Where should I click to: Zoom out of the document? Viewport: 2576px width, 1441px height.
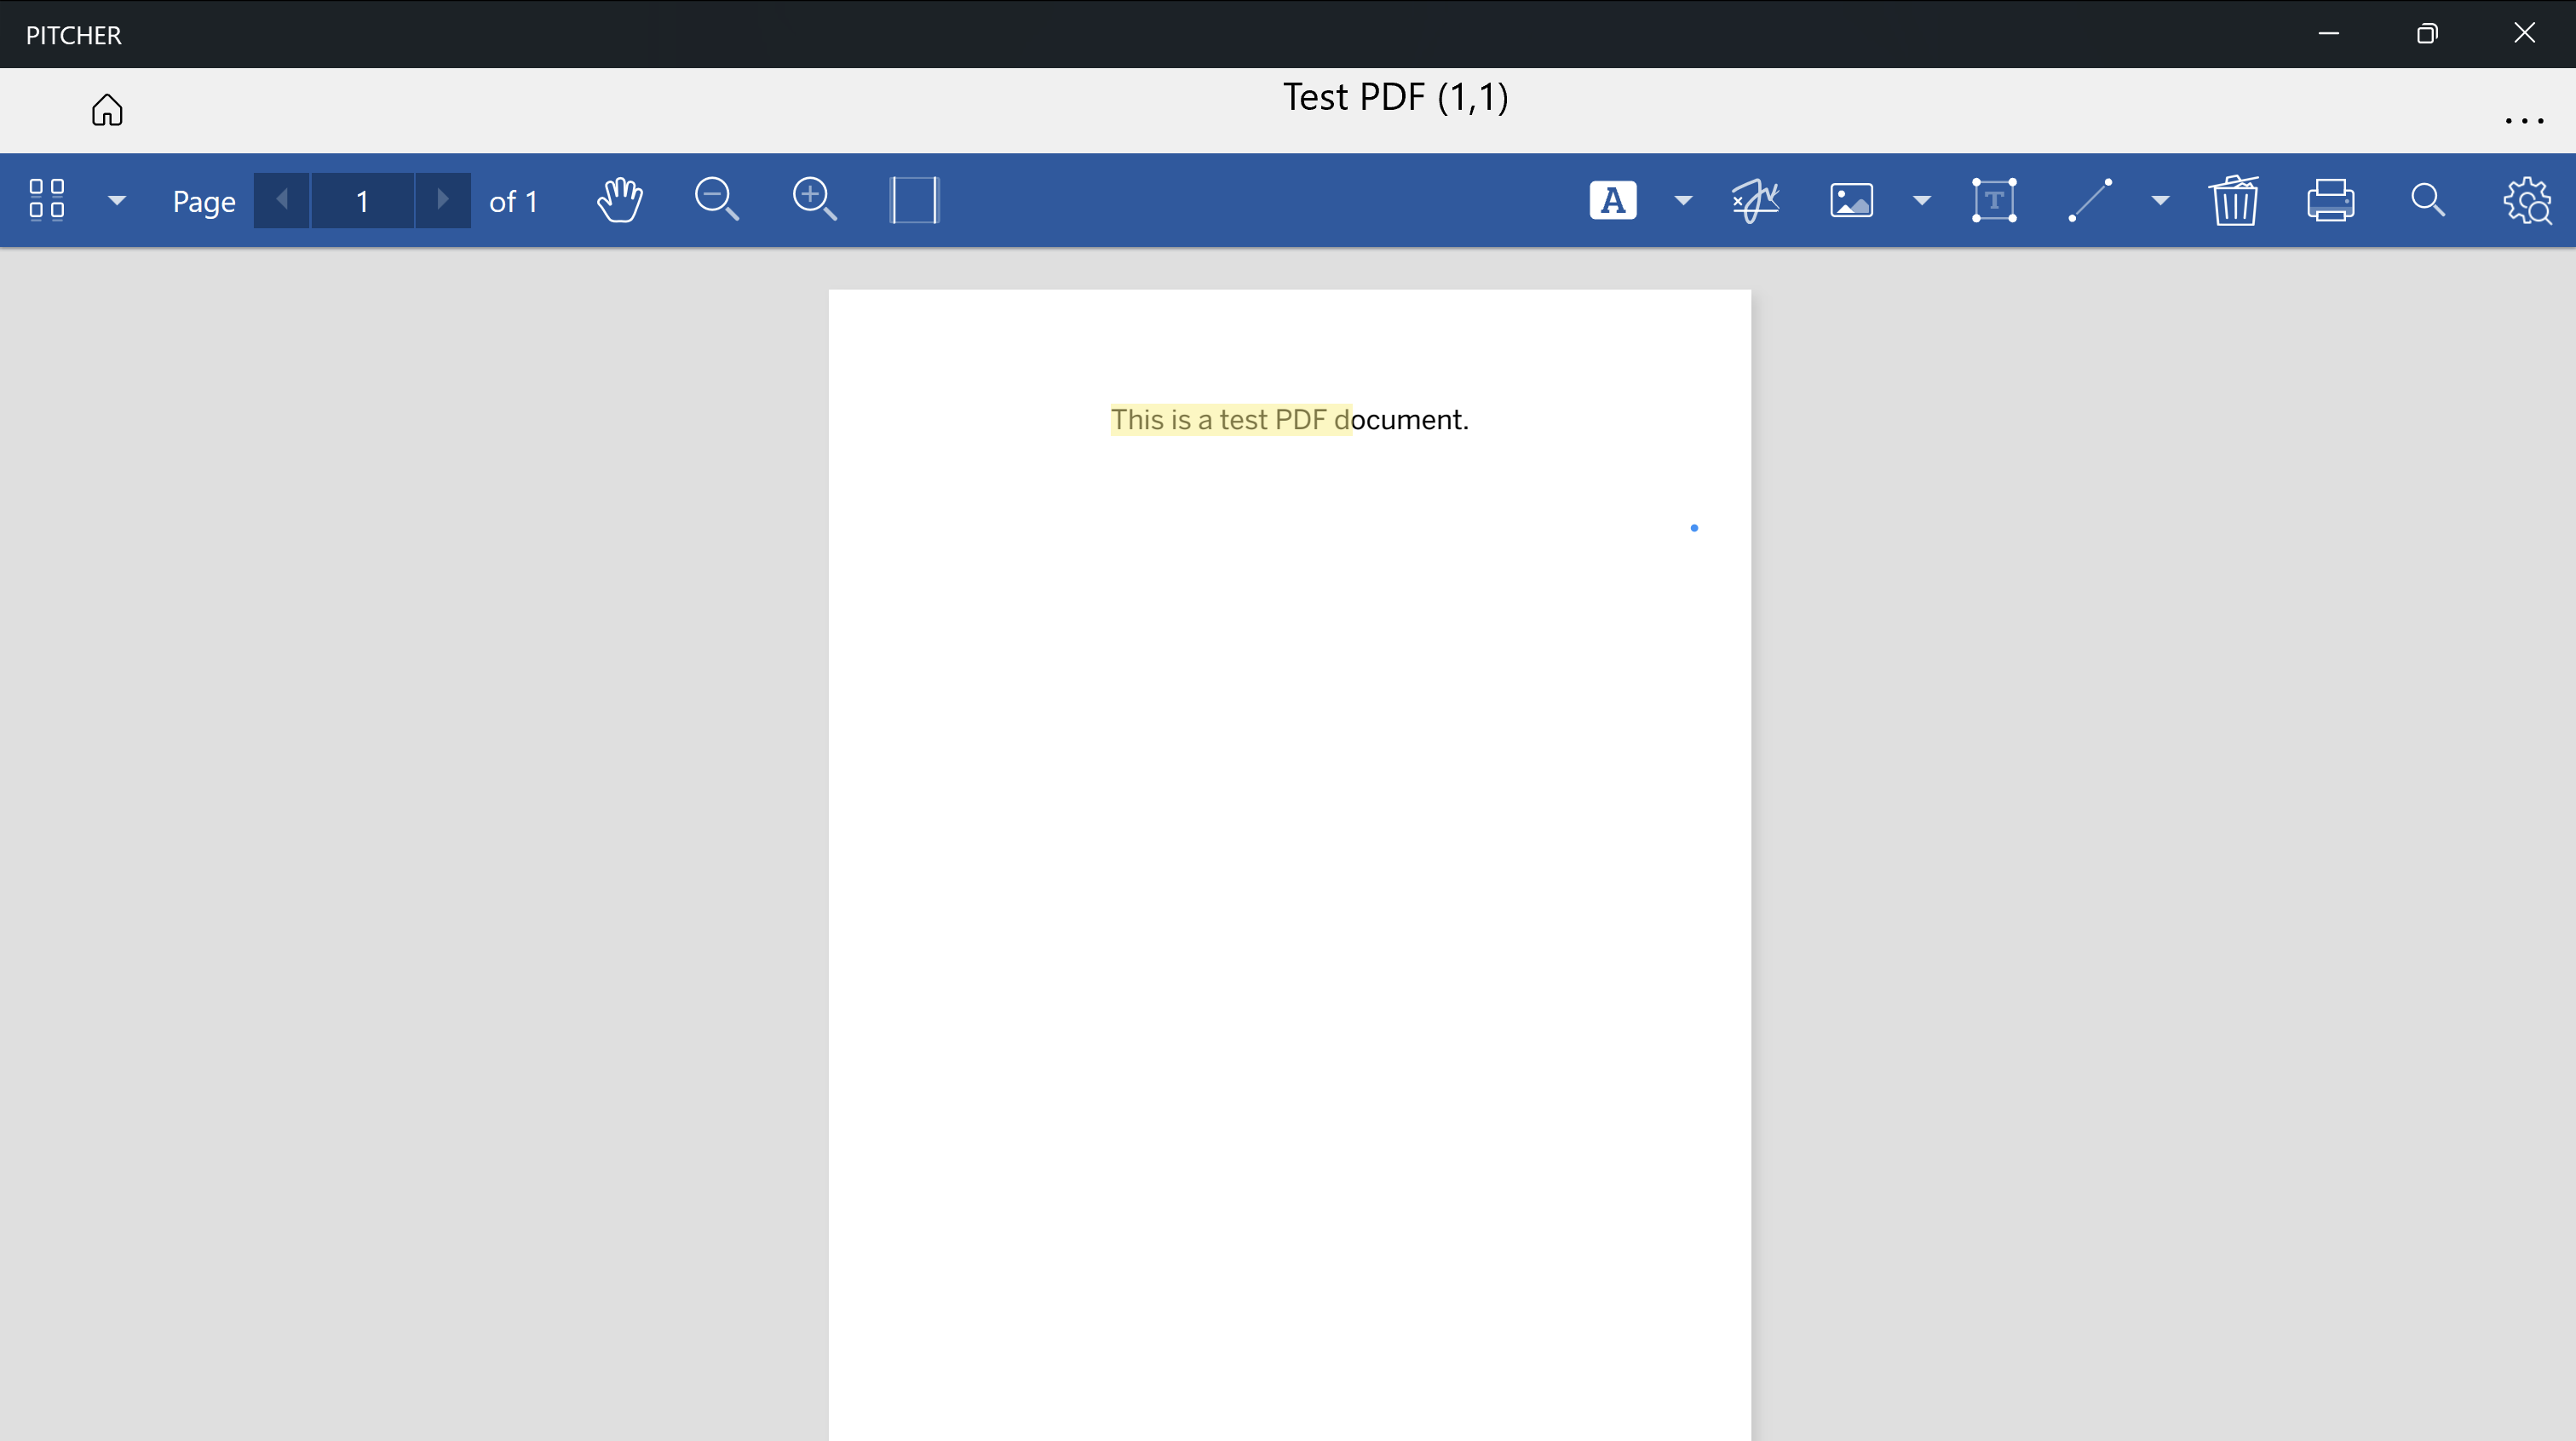[716, 200]
